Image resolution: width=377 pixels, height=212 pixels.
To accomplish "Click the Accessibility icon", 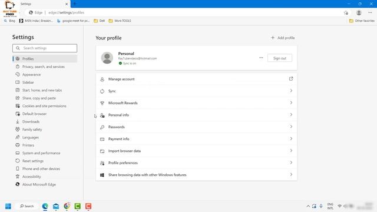I will click(18, 177).
